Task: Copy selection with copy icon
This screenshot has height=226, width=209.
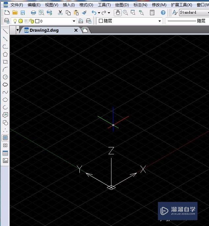Action: point(68,13)
